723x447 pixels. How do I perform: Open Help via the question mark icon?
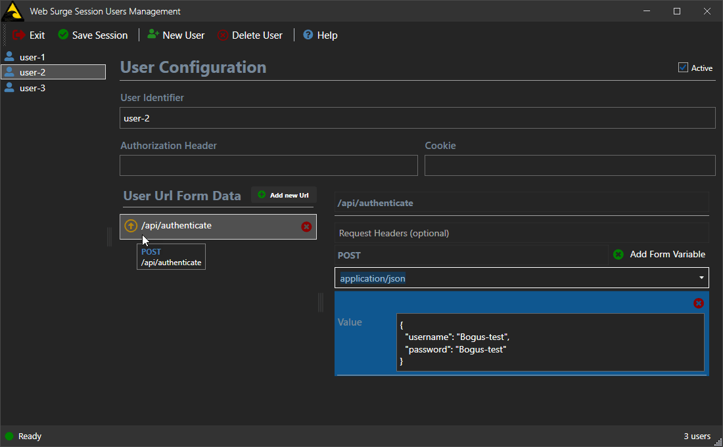click(x=307, y=35)
